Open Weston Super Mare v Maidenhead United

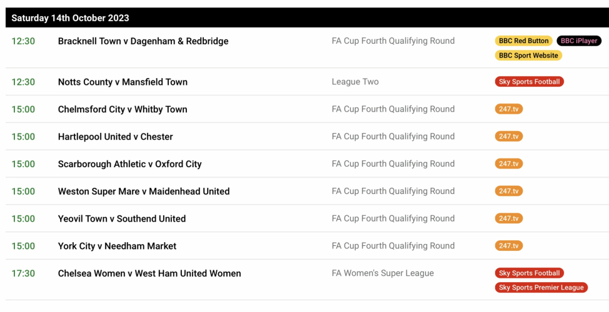point(144,192)
